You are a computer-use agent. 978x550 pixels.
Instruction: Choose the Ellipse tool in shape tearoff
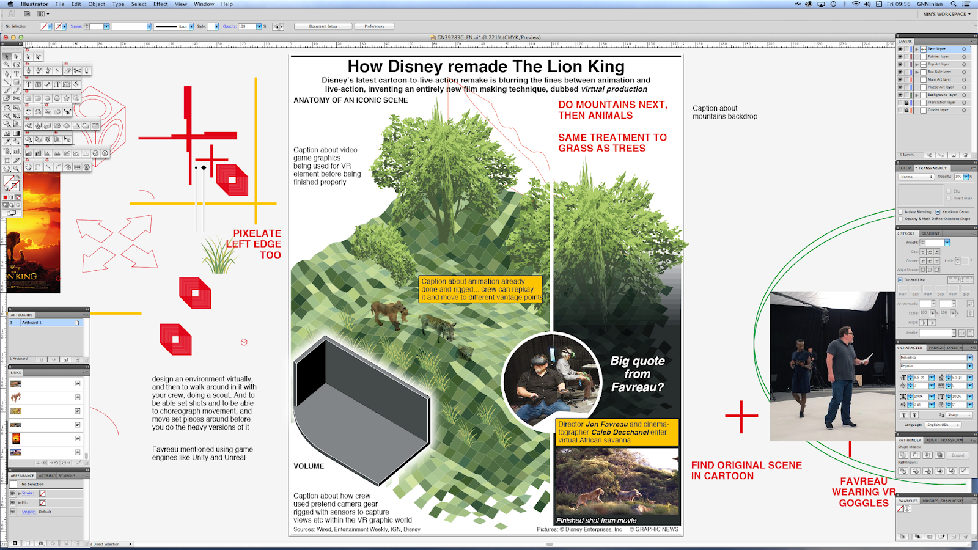[48, 98]
